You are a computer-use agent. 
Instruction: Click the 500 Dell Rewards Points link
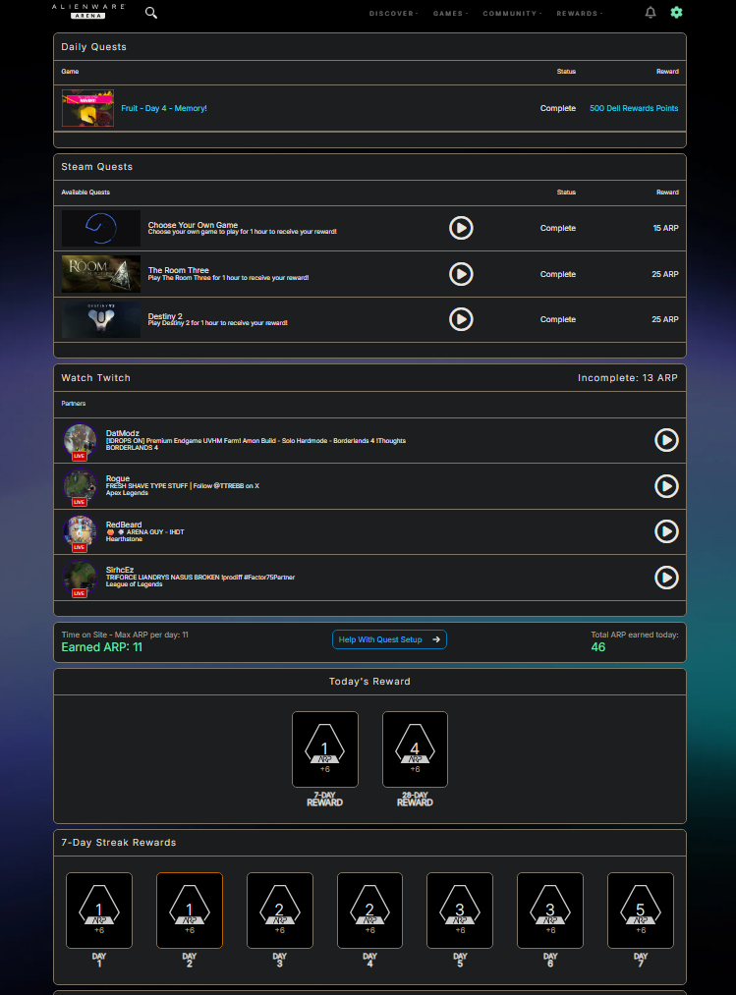click(634, 108)
